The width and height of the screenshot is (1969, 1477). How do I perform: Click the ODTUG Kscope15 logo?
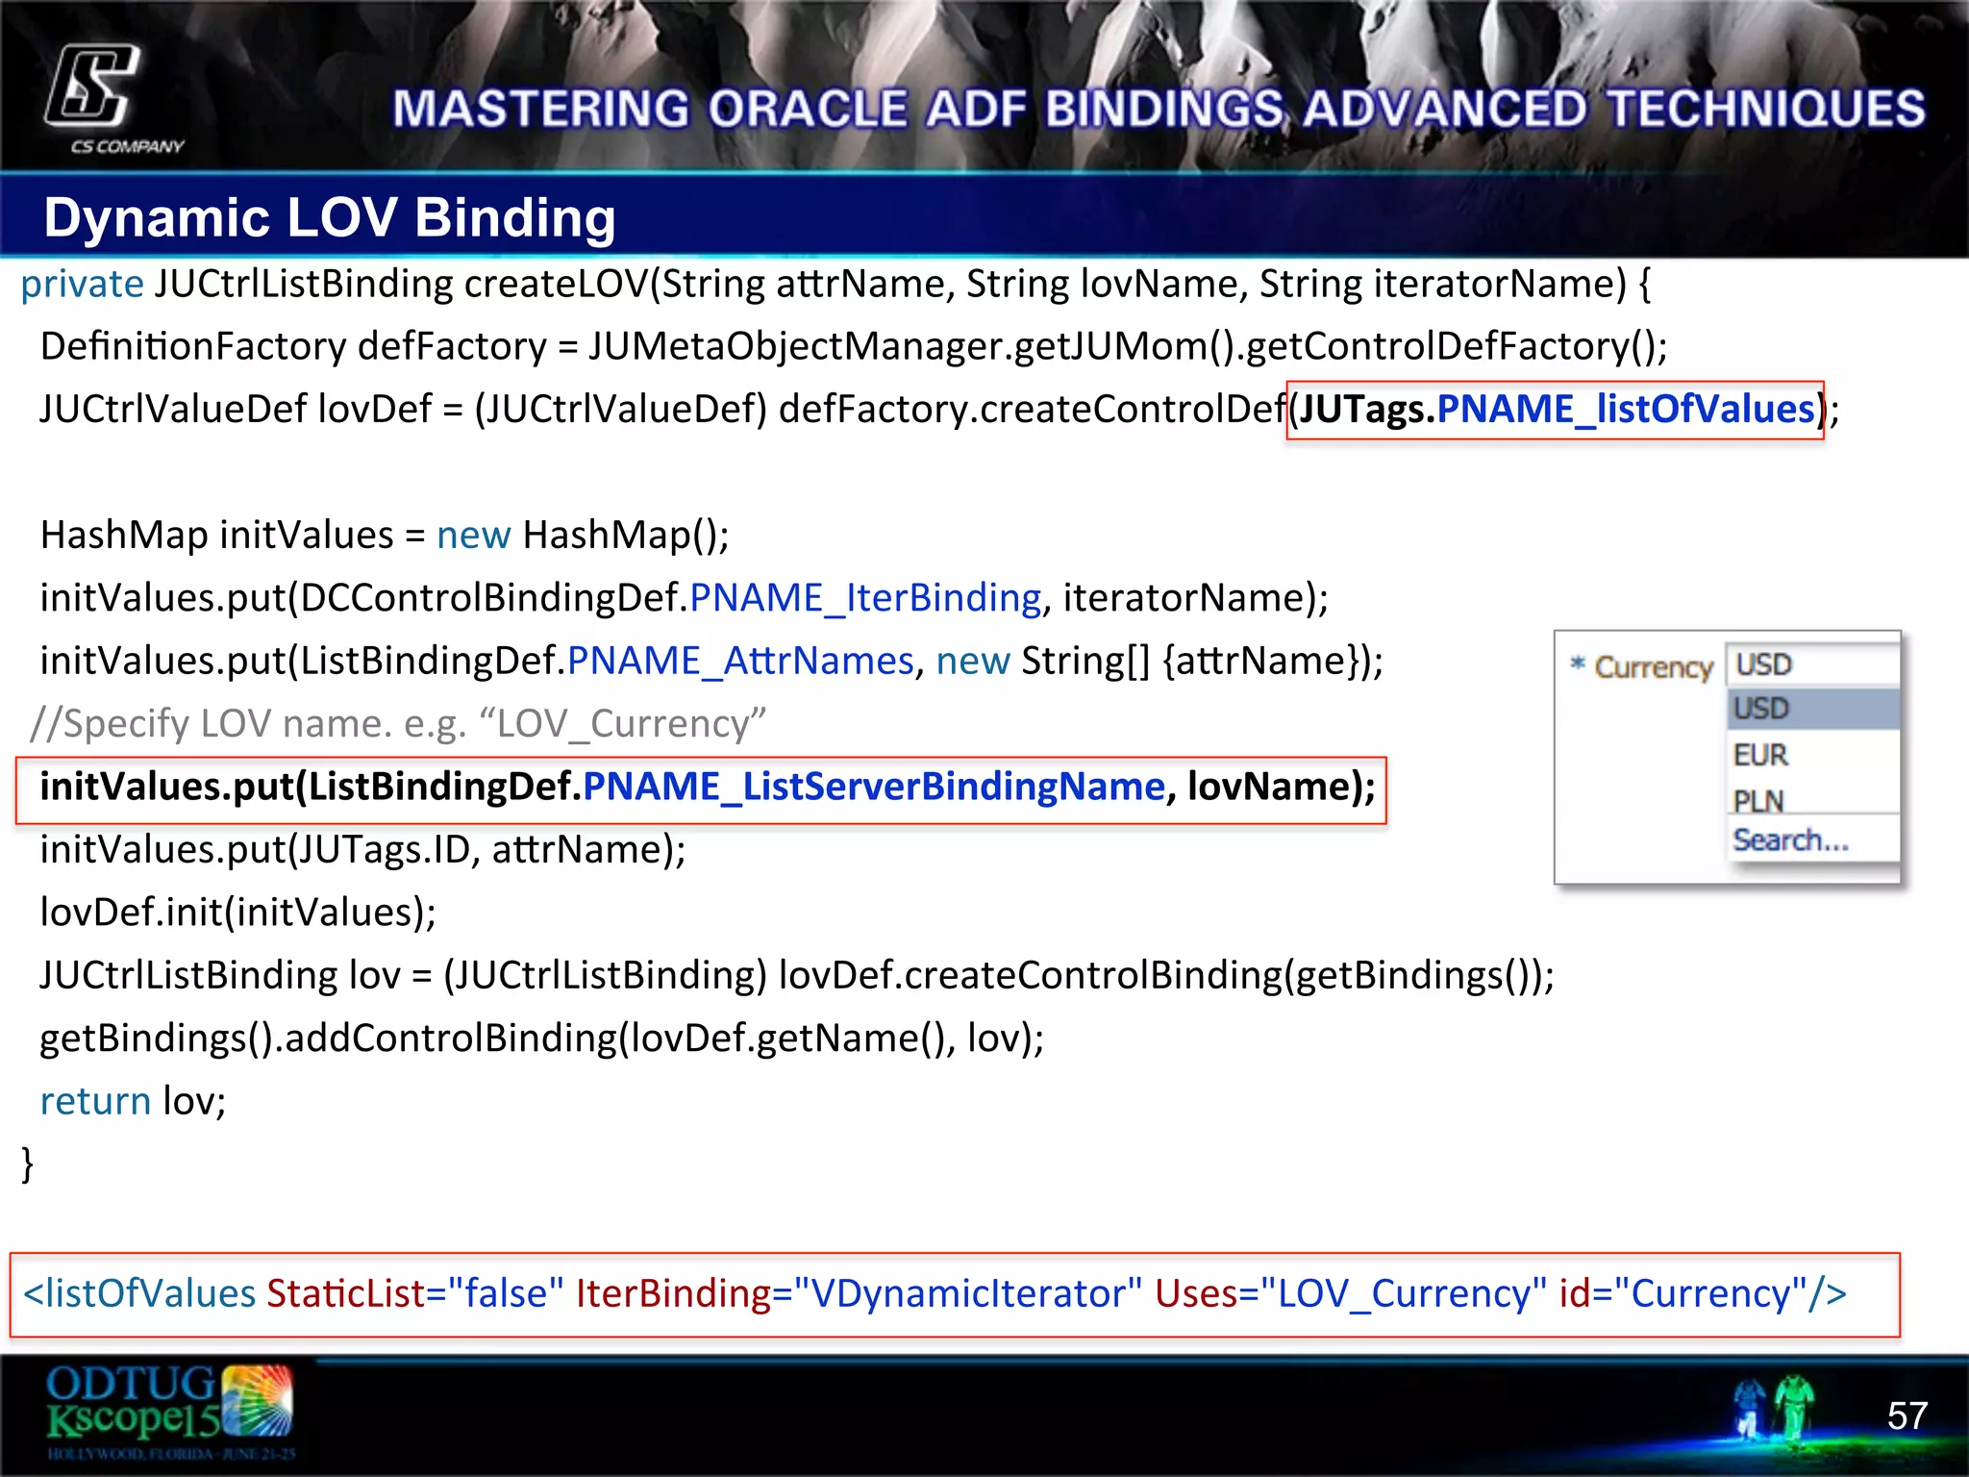pyautogui.click(x=169, y=1412)
